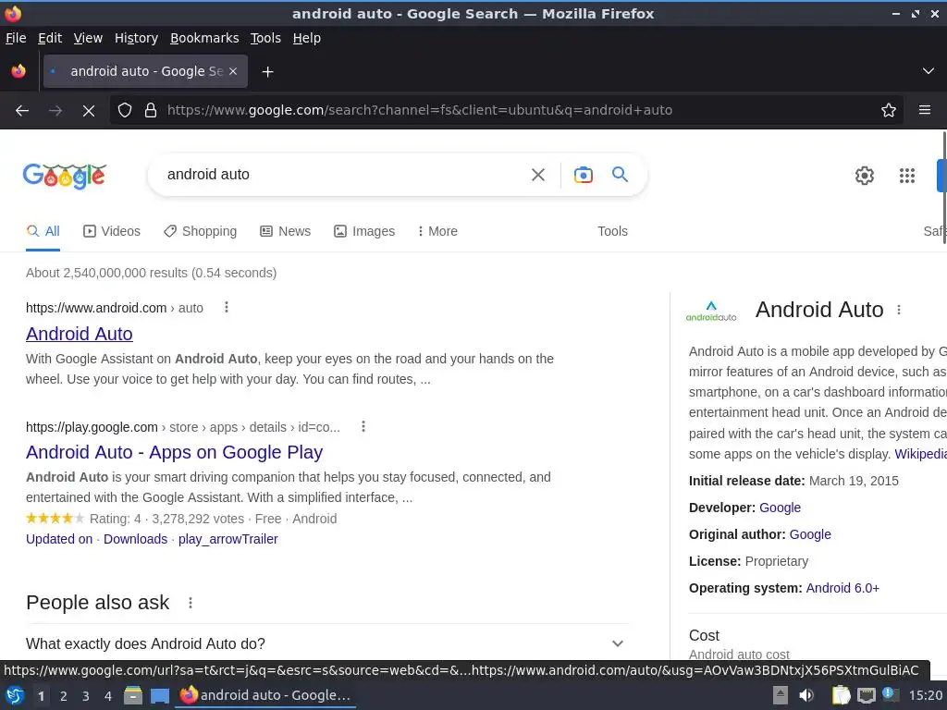Open the file manager taskbar icon

[x=133, y=695]
